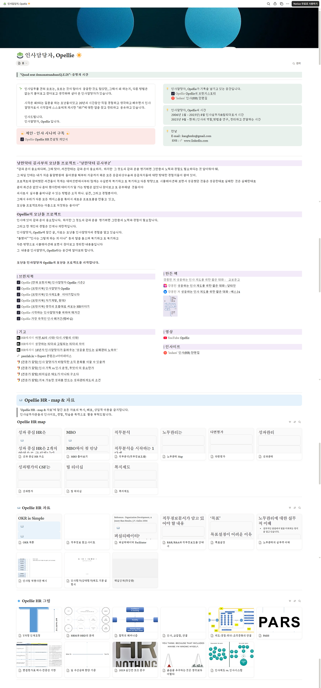Viewport: 321px width, 688px height.
Task: Open the 'peerlab.kr > Expert 콘텐츠>아이네이스' link
Action: tap(44, 356)
